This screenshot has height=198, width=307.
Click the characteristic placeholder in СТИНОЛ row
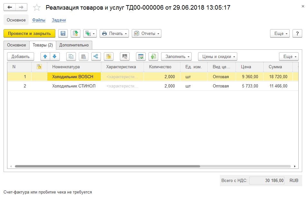122,86
